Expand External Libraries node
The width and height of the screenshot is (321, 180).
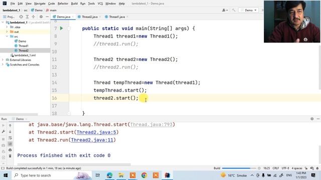pos(3,60)
